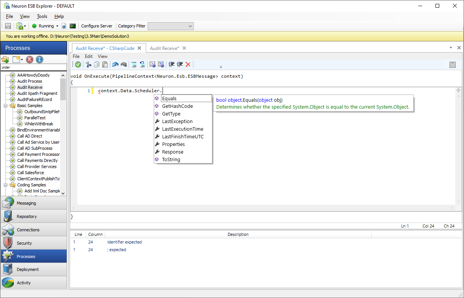Select Audit Process in process tree
464x298 pixels.
pos(30,81)
